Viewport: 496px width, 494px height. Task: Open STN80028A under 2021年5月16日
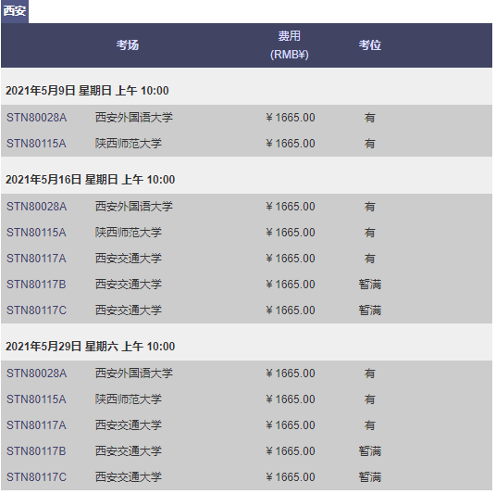point(37,207)
